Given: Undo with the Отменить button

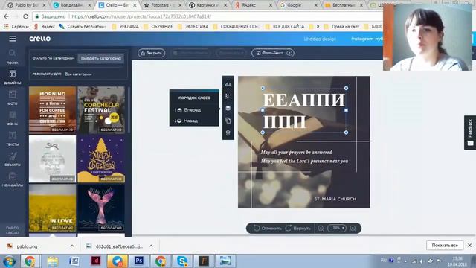Looking at the screenshot, I should [268, 229].
